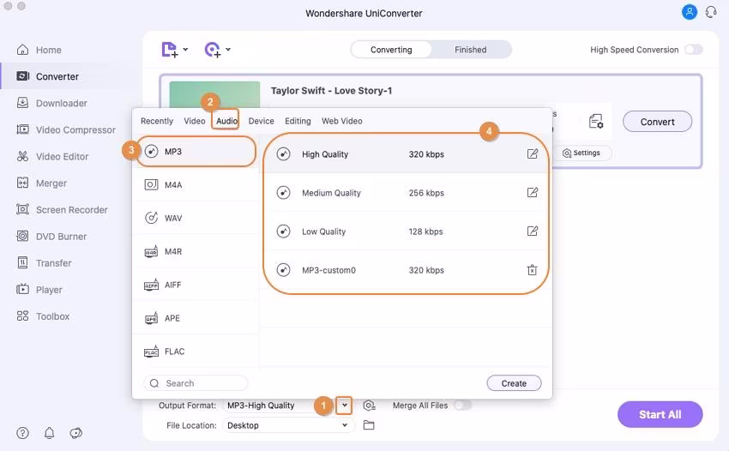This screenshot has height=451, width=729.
Task: Choose the FLAC format
Action: (x=196, y=351)
